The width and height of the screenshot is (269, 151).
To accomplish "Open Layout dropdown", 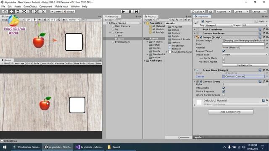I will 259,11.
